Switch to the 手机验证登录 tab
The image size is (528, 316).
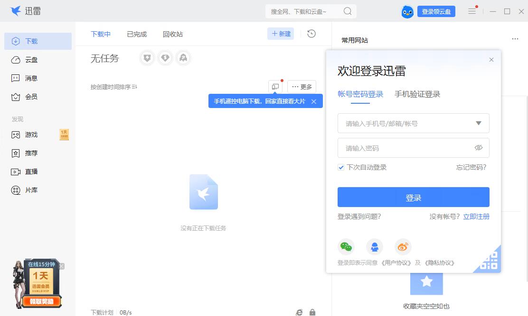418,94
